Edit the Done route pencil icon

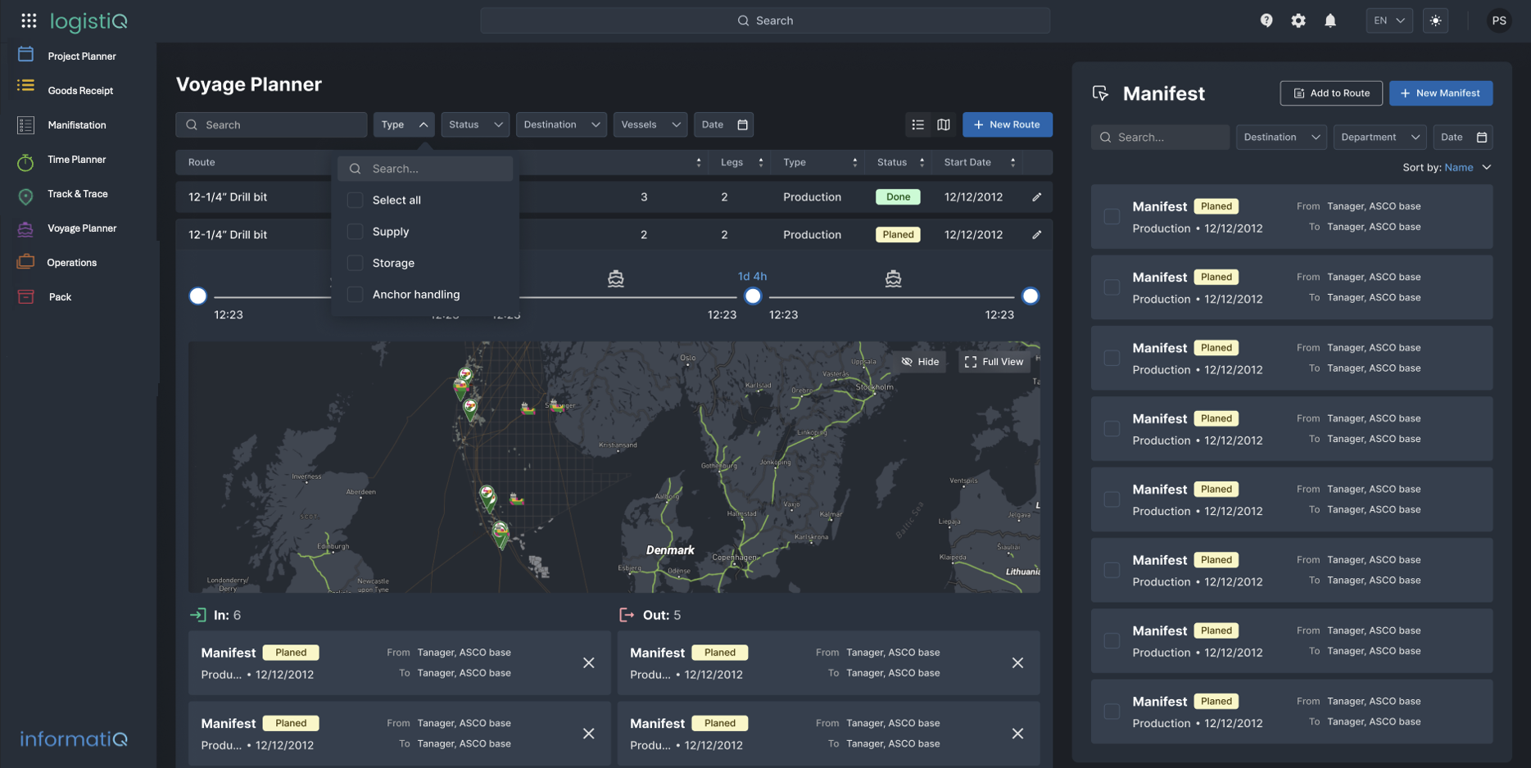click(1036, 197)
